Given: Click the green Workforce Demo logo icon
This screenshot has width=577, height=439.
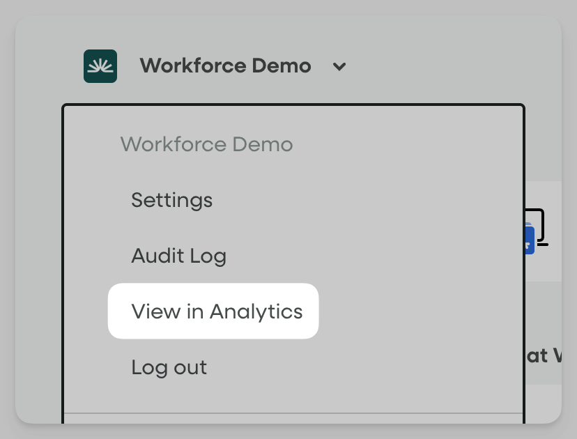Looking at the screenshot, I should pyautogui.click(x=100, y=66).
